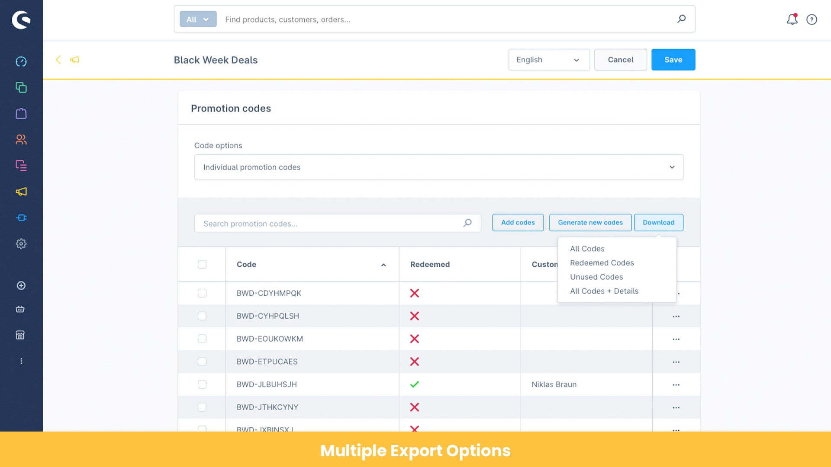Open the All search filter dropdown

198,19
